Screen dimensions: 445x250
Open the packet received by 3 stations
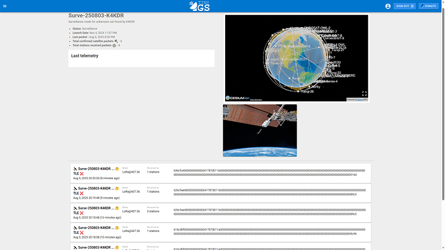[x=221, y=213]
